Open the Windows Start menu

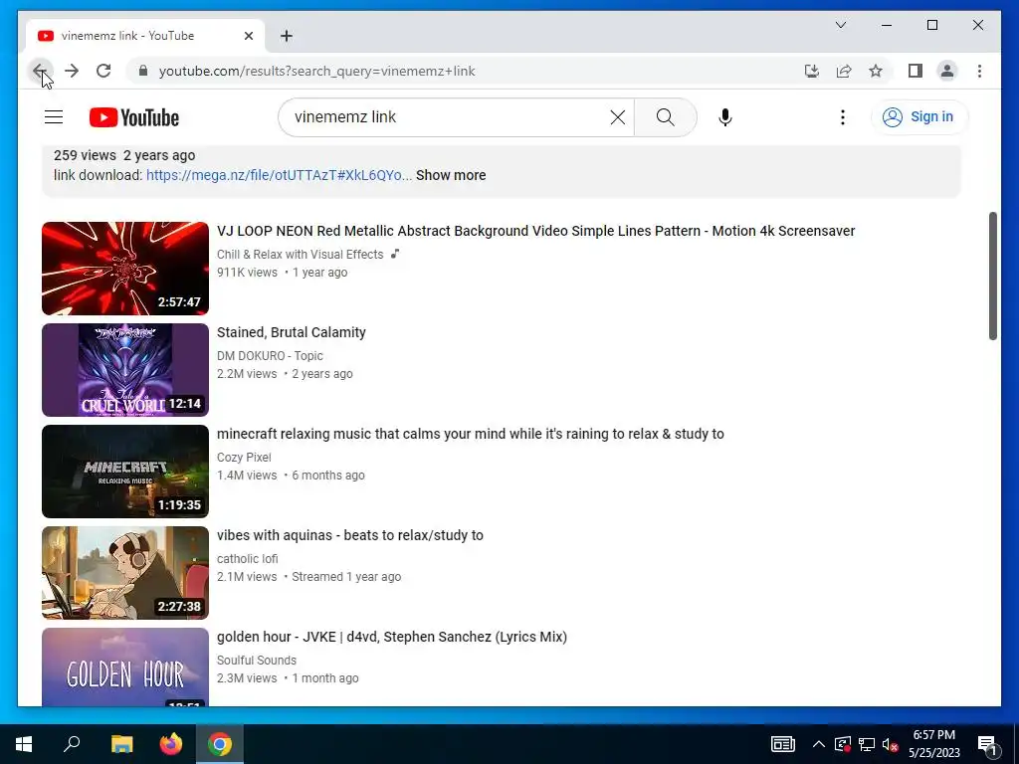point(24,744)
